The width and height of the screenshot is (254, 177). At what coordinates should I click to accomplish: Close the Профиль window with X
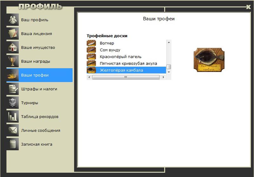(248, 7)
